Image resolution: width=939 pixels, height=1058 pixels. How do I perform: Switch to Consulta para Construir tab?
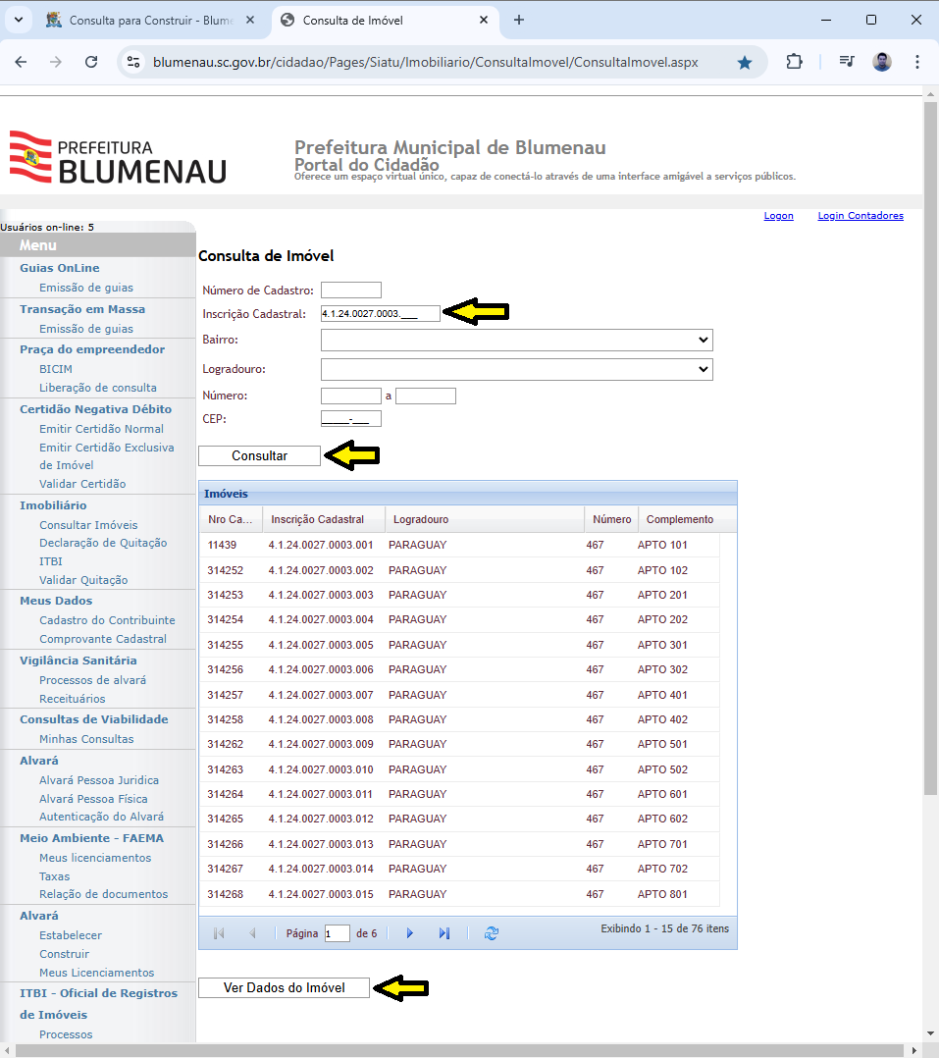[147, 20]
